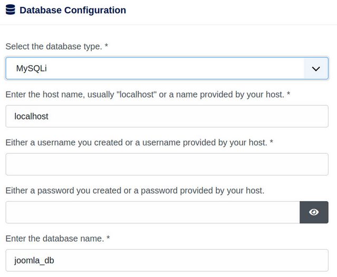Click the password instruction label text
This screenshot has height=277, width=337.
point(134,190)
